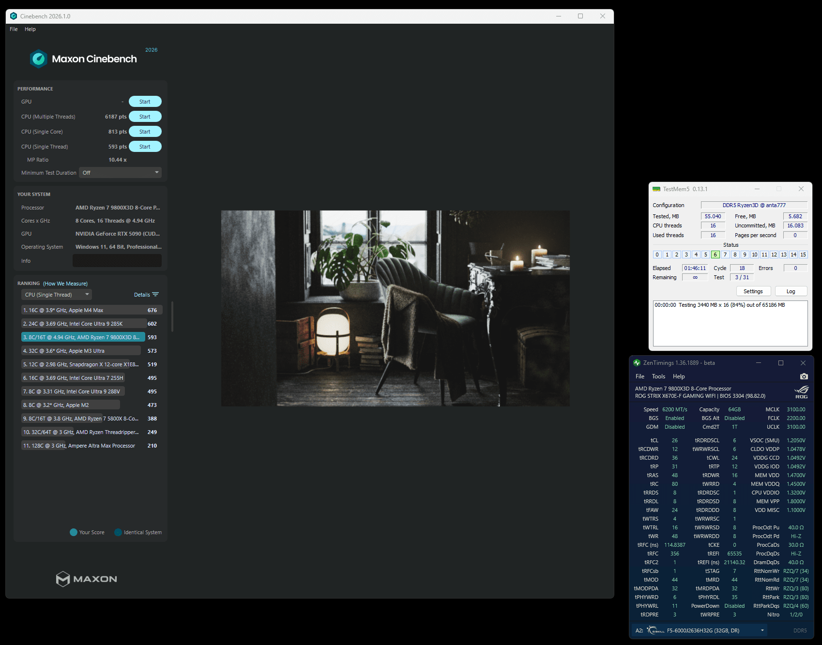This screenshot has height=645, width=822.
Task: Start the CPU (Single Core) test
Action: pyautogui.click(x=145, y=132)
